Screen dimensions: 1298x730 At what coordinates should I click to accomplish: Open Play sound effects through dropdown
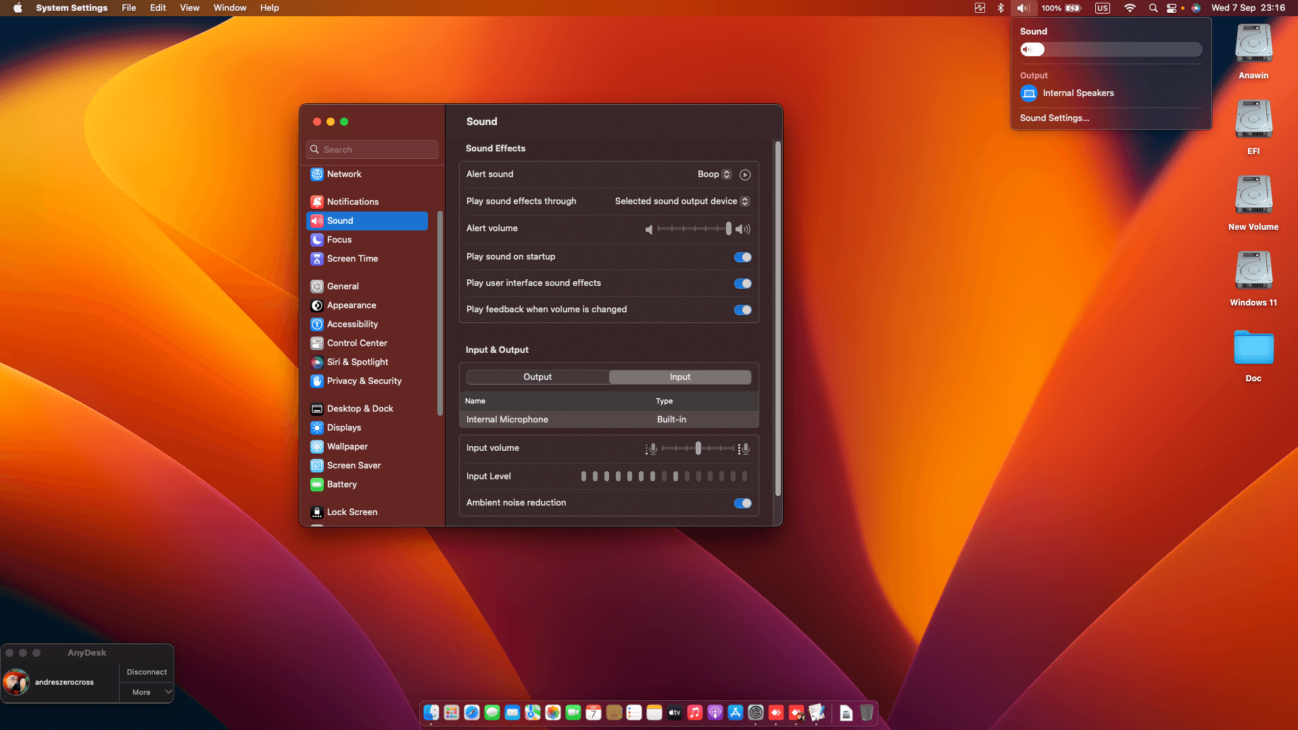click(682, 201)
